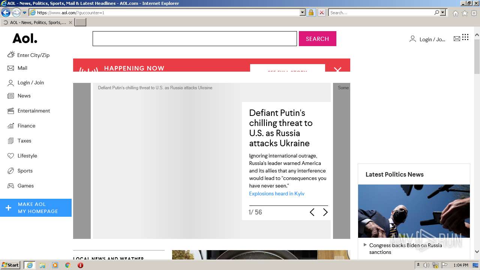
Task: Click the red Opera taskbar icon
Action: point(80,265)
